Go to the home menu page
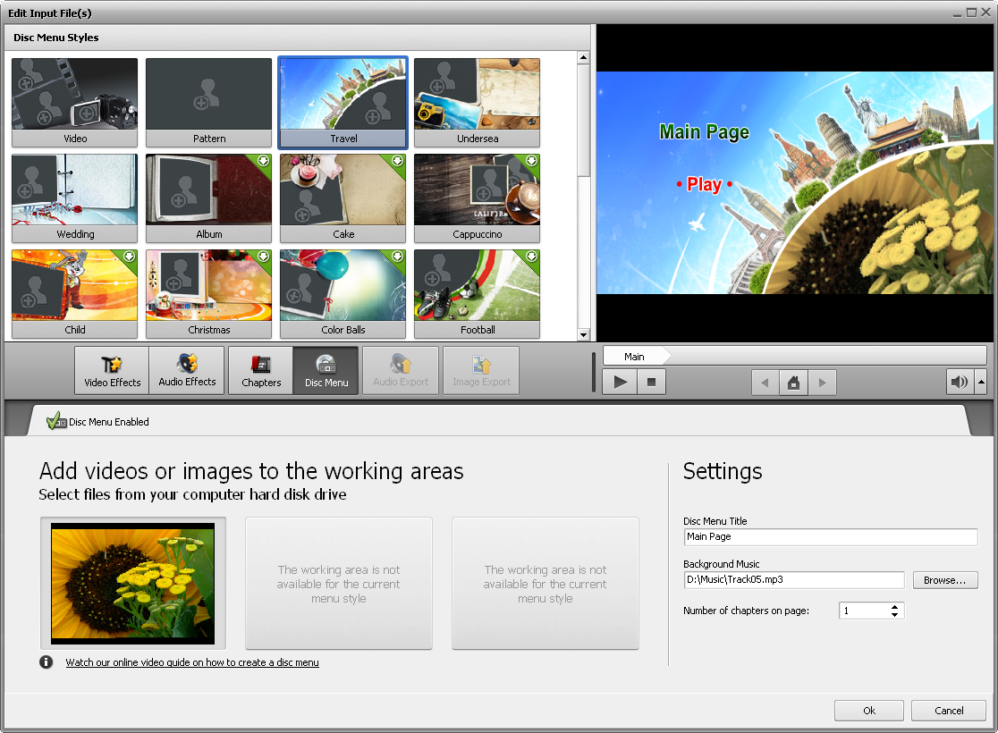998x733 pixels. click(792, 383)
